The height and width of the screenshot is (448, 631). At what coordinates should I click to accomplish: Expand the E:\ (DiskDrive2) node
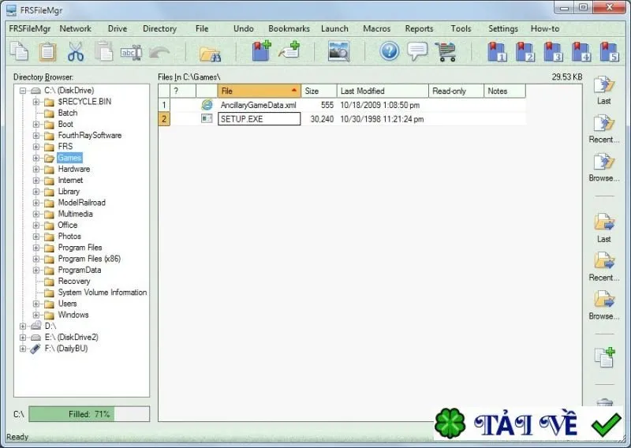click(x=23, y=338)
